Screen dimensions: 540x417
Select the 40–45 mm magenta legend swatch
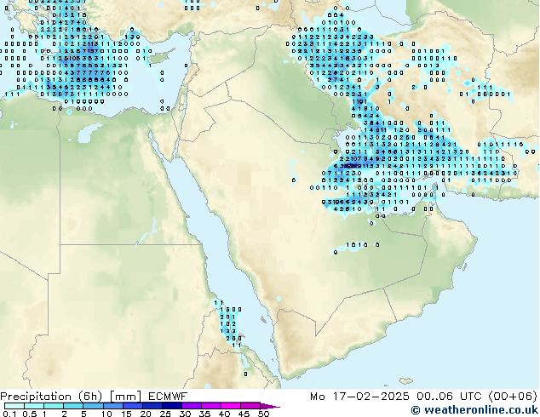[x=231, y=406]
